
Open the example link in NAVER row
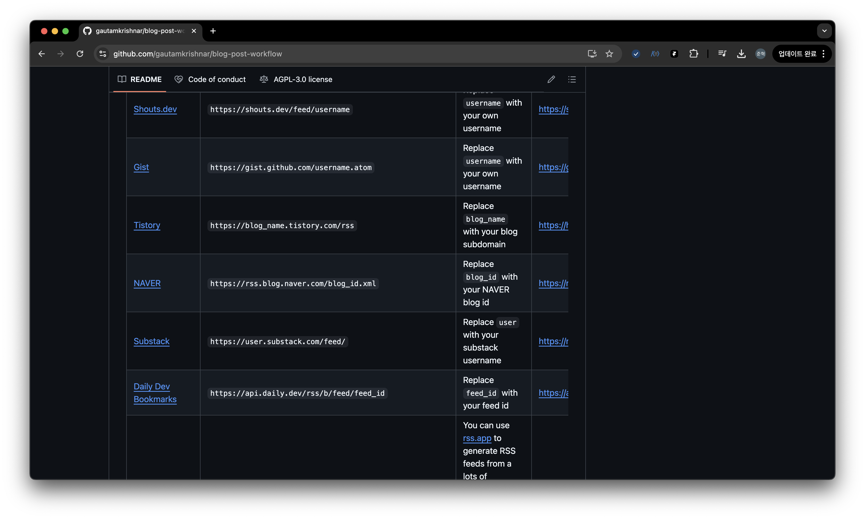pyautogui.click(x=553, y=283)
